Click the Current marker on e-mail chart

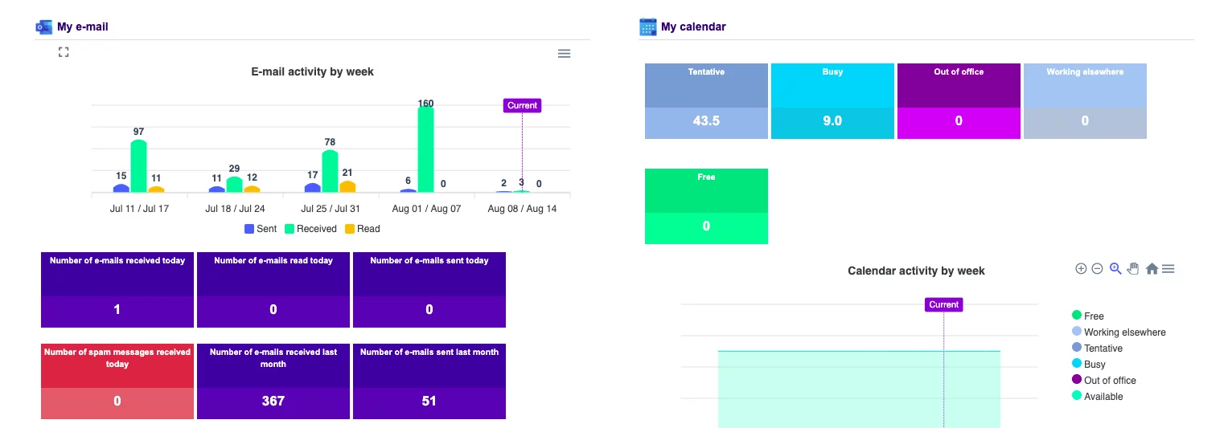(x=522, y=105)
